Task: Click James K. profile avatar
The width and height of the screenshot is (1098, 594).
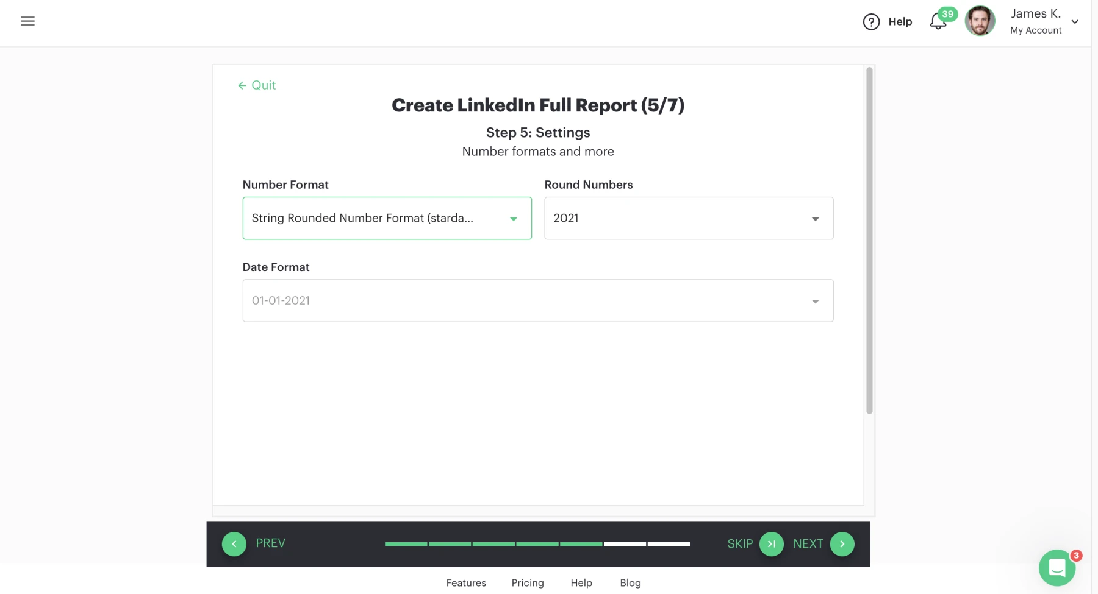Action: tap(980, 21)
